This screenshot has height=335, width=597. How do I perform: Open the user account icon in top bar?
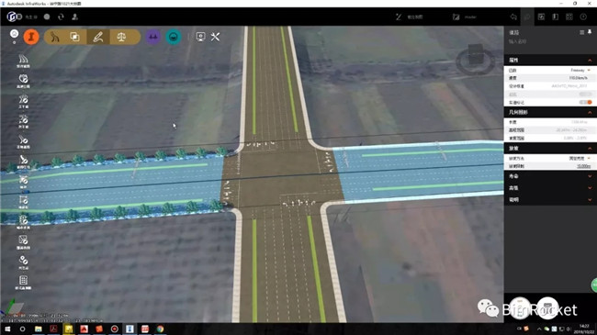(x=75, y=17)
